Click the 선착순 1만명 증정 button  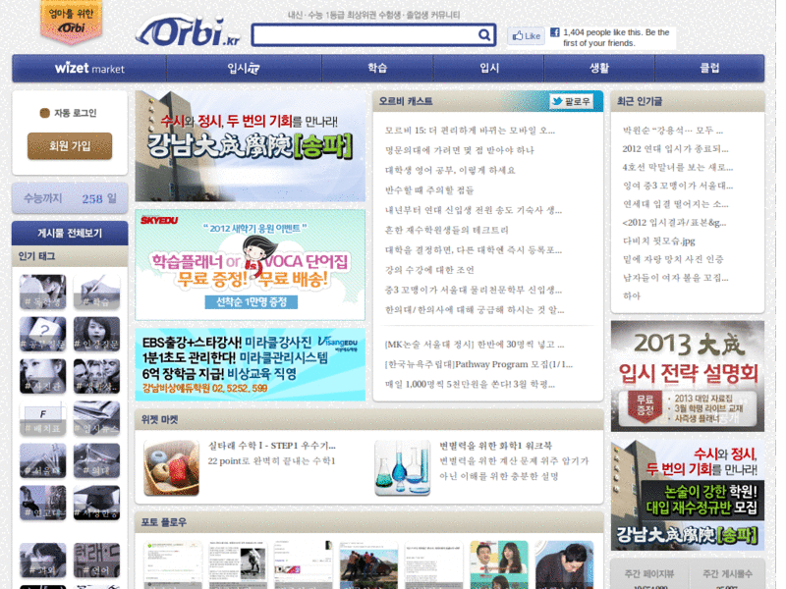click(252, 302)
